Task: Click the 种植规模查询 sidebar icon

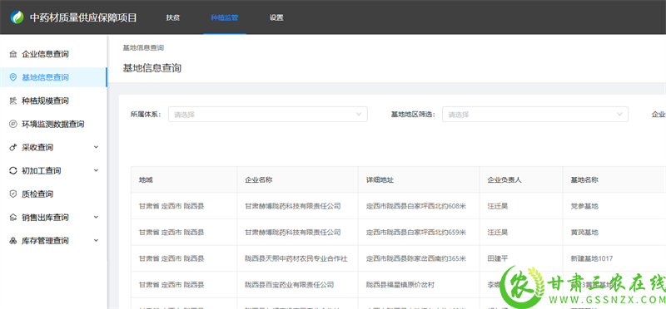Action: [x=13, y=101]
